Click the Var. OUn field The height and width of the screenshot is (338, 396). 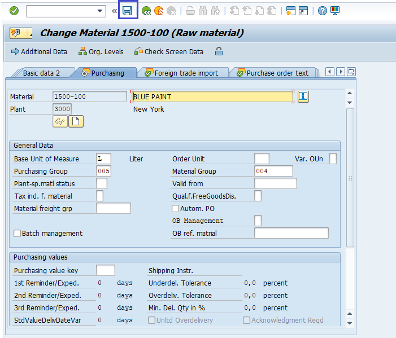point(333,159)
